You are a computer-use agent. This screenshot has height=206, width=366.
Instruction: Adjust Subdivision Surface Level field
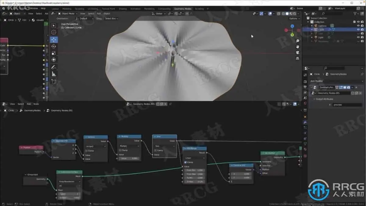(69, 194)
